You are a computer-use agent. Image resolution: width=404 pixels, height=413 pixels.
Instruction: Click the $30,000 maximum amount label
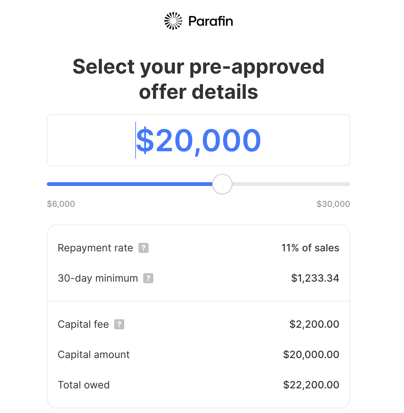tap(333, 204)
